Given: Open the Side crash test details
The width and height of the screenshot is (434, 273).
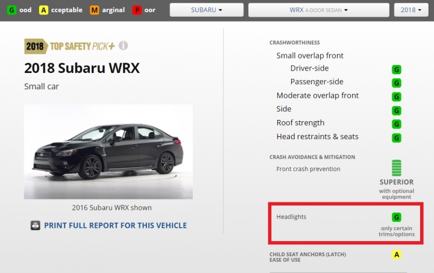Looking at the screenshot, I should click(284, 109).
